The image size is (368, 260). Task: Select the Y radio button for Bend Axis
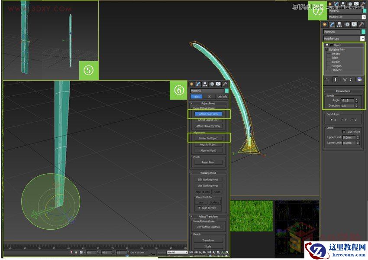(342, 120)
